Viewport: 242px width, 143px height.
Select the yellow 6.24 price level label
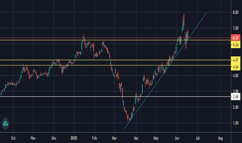point(236,45)
